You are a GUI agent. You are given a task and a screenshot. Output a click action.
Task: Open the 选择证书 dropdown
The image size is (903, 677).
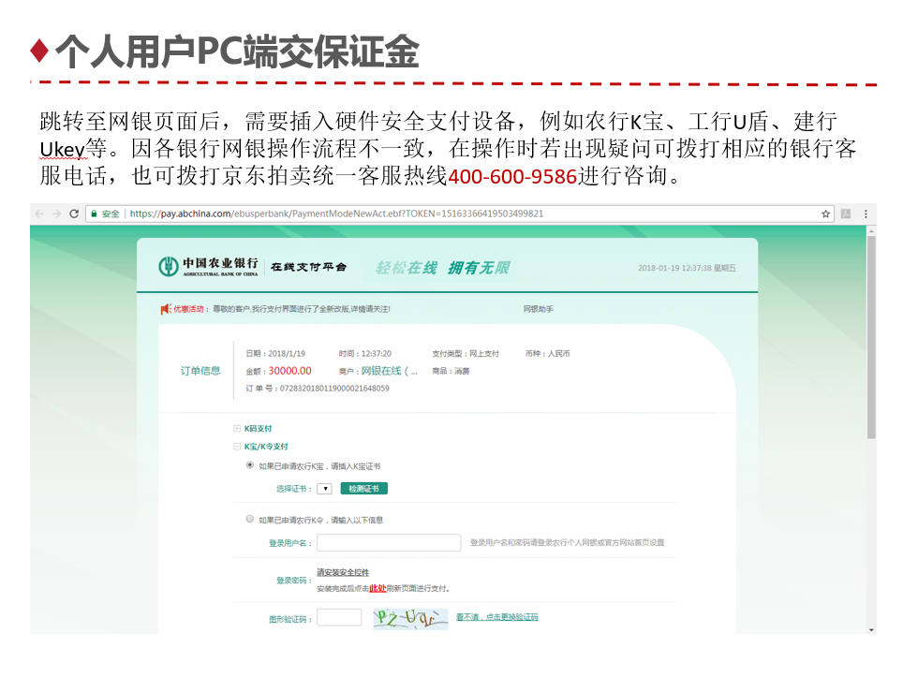[325, 489]
